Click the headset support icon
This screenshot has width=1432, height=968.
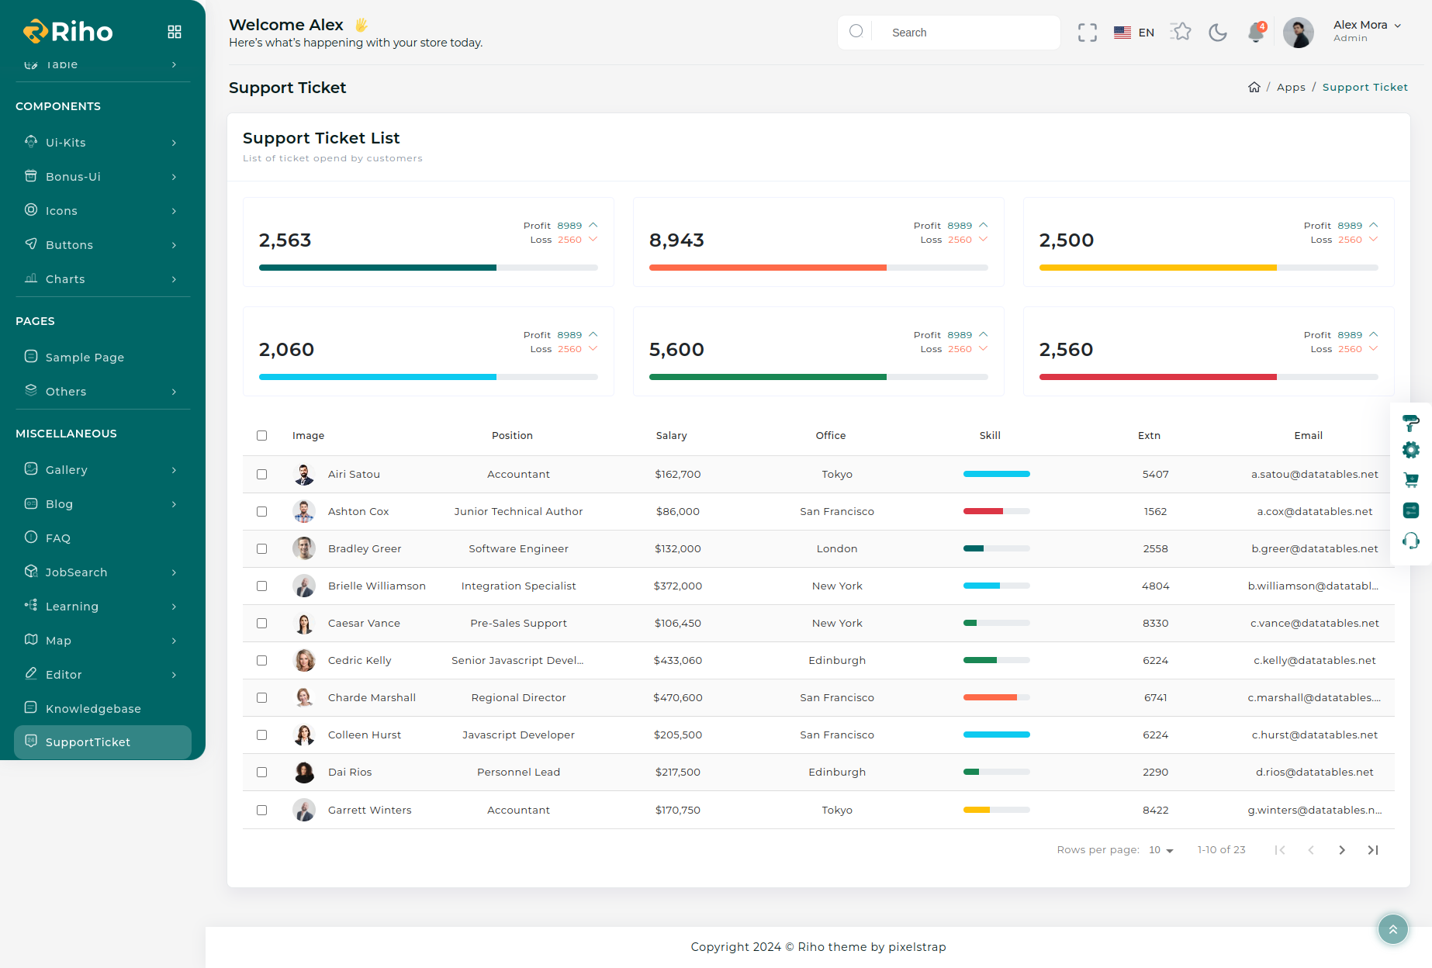(x=1411, y=541)
